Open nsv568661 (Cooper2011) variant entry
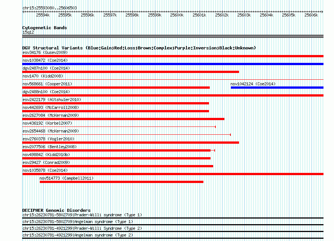This screenshot has height=241, width=334. (x=47, y=84)
